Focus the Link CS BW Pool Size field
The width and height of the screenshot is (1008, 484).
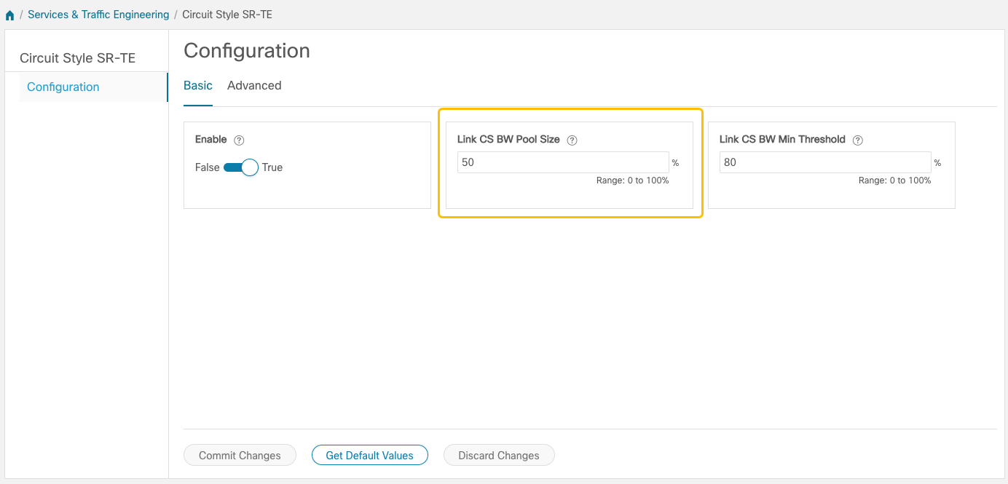[563, 162]
